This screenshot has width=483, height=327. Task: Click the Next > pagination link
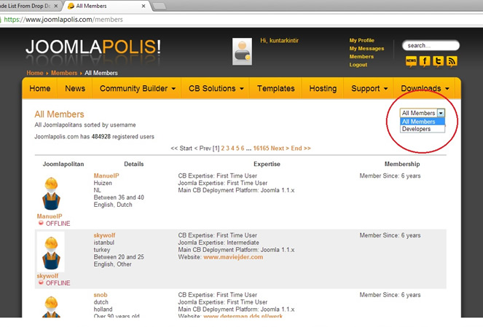280,149
